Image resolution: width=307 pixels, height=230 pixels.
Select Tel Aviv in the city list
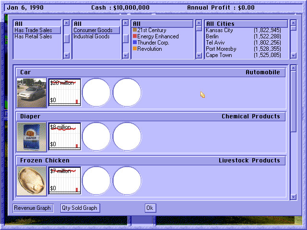click(246, 43)
